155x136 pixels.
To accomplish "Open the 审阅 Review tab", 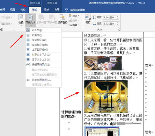I will point(3,10).
